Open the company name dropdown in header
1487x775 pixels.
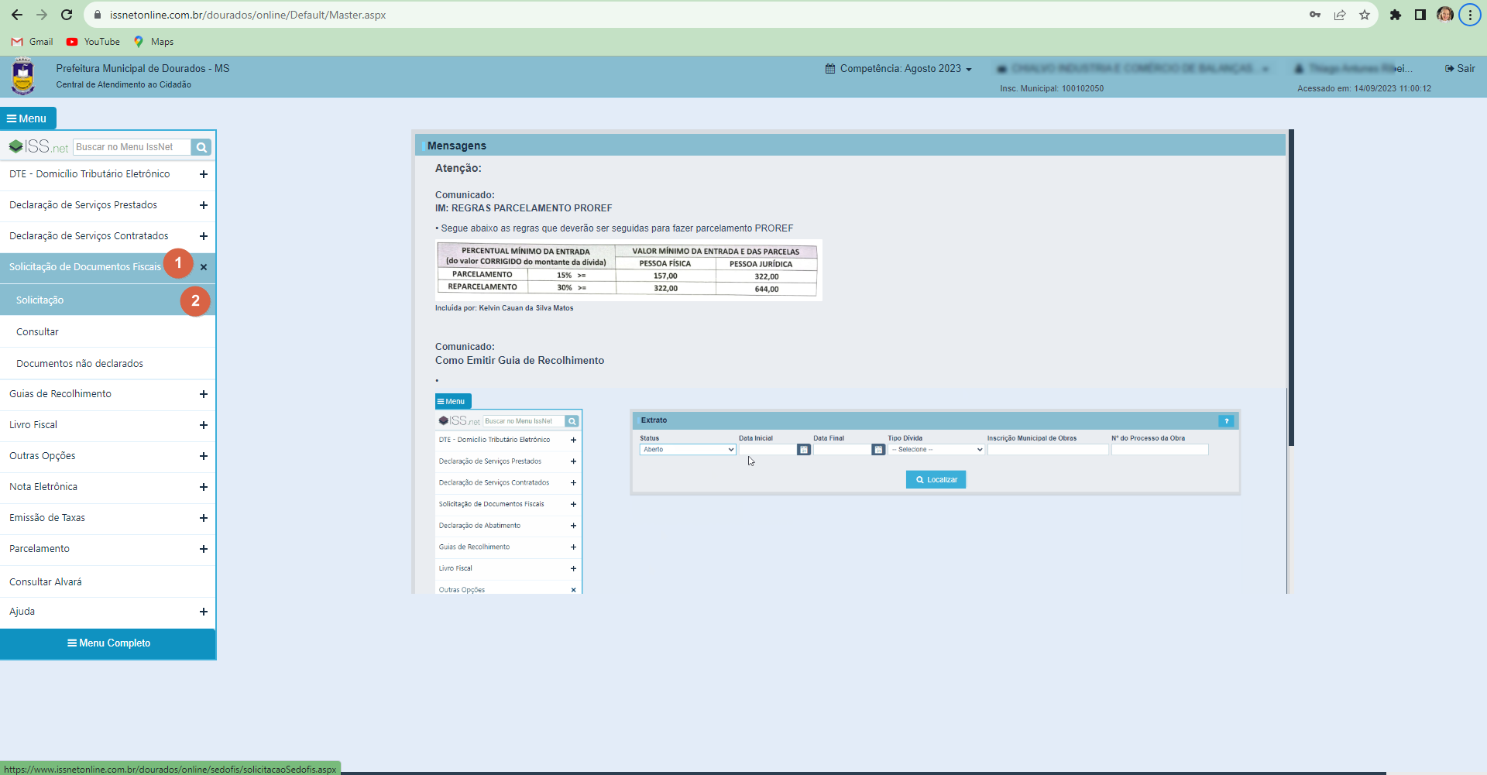[x=1133, y=69]
